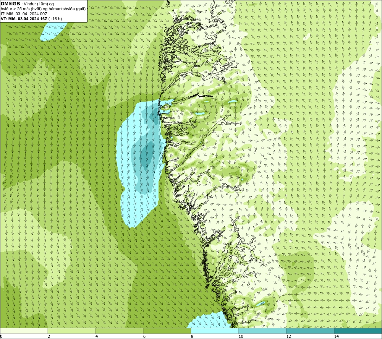Click the color segment above 14 m/s

pyautogui.click(x=358, y=331)
